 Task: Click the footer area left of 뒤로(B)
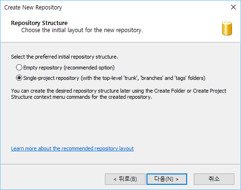pos(53,179)
